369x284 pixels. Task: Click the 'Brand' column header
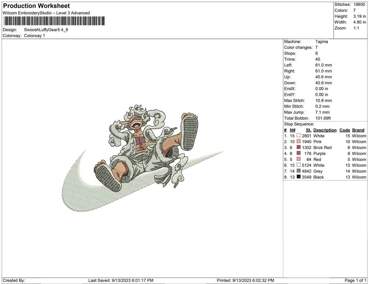[x=358, y=130]
